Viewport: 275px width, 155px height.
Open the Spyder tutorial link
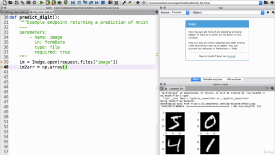[x=231, y=56]
